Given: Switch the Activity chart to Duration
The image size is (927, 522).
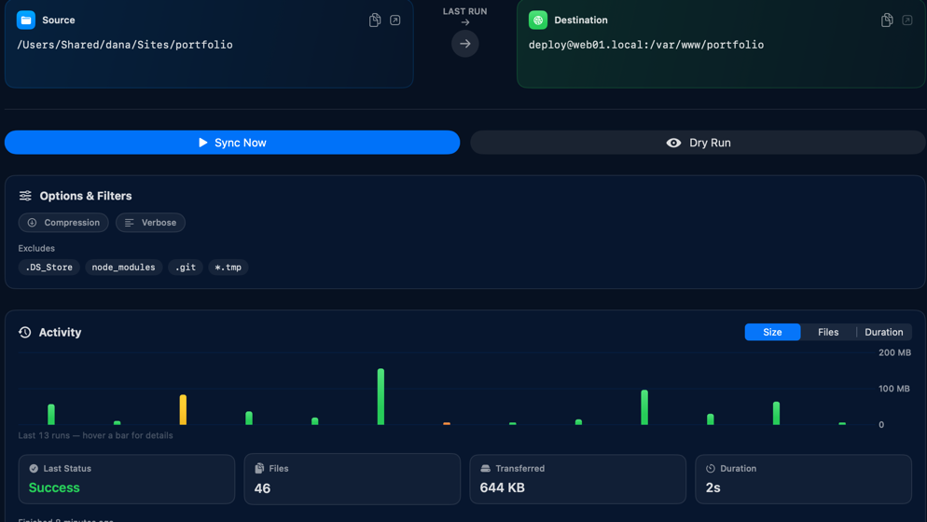Looking at the screenshot, I should (884, 332).
